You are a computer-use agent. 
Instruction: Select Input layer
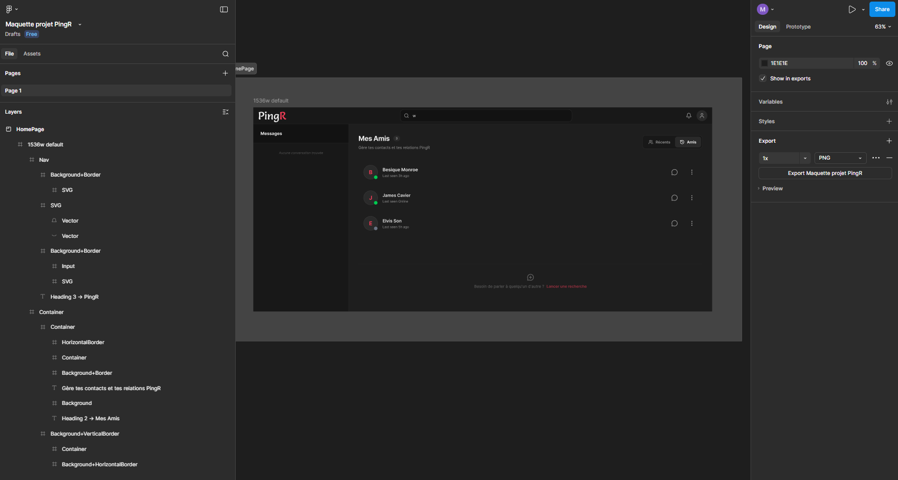(68, 266)
